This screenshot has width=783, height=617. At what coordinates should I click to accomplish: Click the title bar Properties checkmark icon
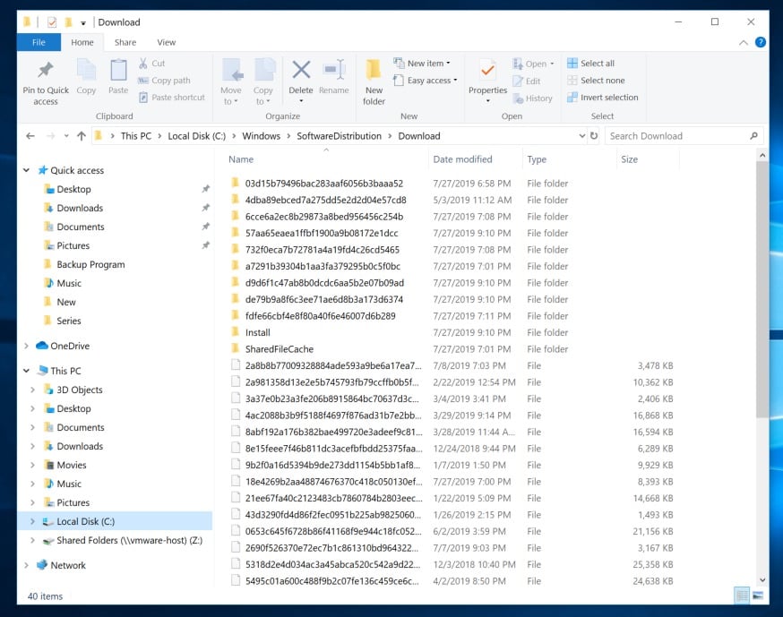pyautogui.click(x=52, y=22)
